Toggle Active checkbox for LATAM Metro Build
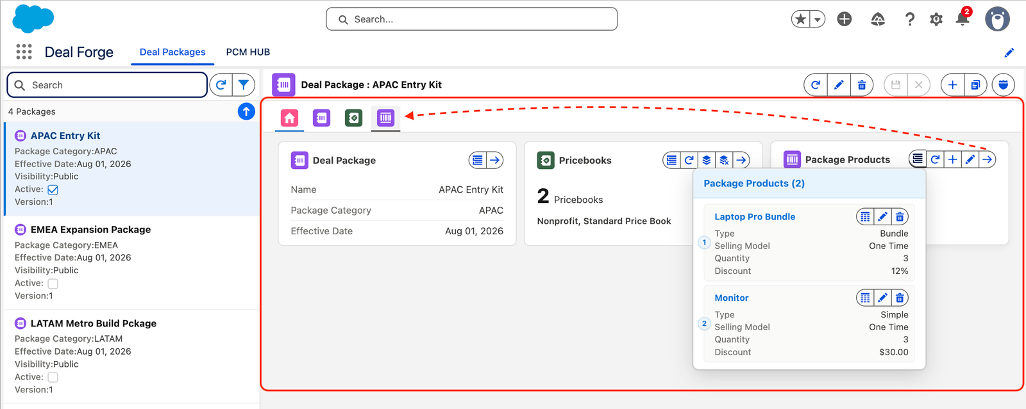The image size is (1026, 409). (53, 378)
